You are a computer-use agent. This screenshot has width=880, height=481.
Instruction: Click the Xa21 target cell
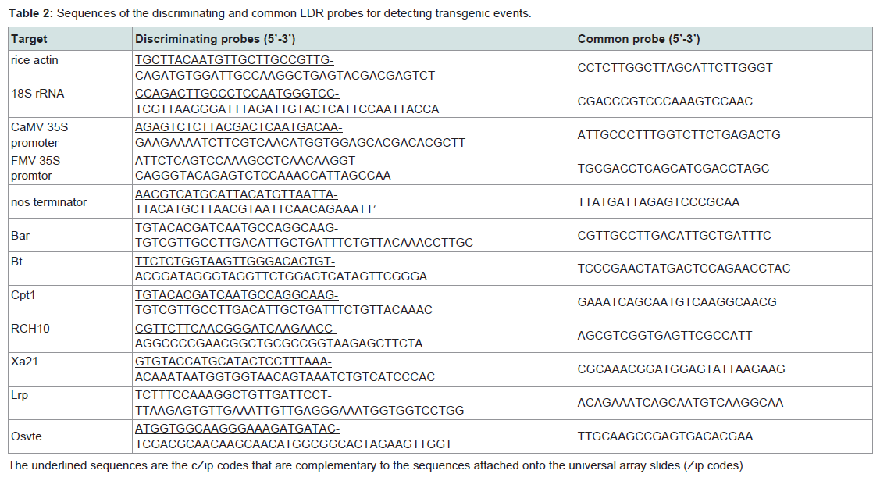(x=70, y=369)
